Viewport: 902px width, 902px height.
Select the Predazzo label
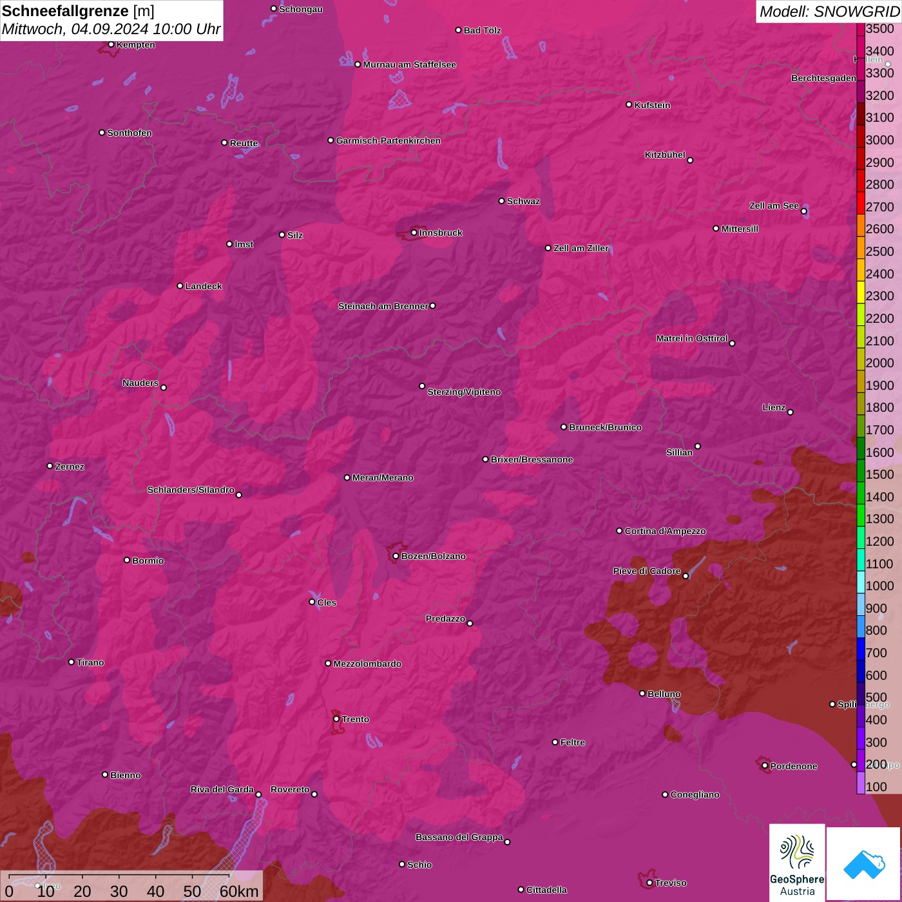tap(445, 619)
